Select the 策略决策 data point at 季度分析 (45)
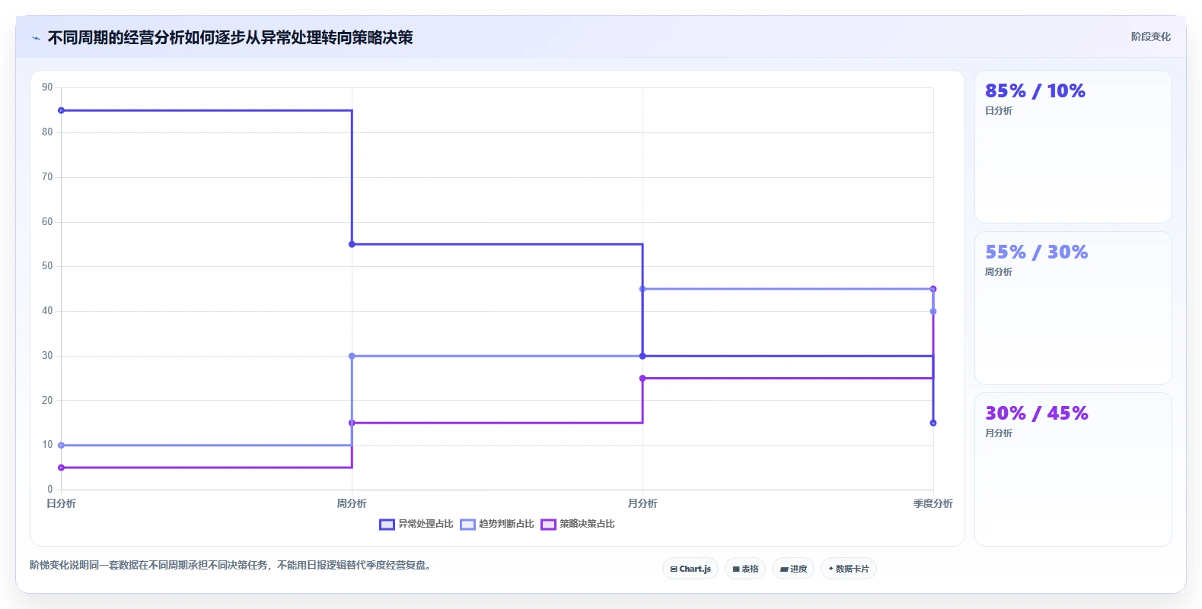The height and width of the screenshot is (609, 1202). coord(933,289)
